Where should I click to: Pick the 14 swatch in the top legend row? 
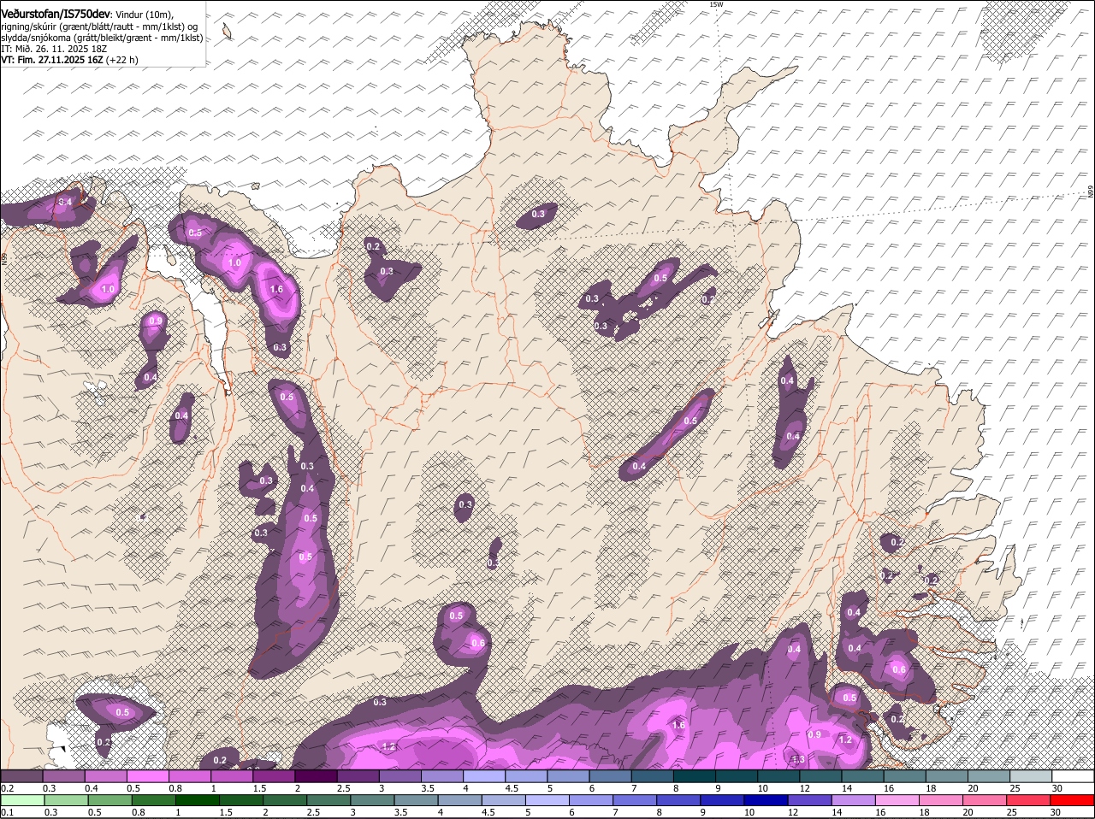[861, 776]
